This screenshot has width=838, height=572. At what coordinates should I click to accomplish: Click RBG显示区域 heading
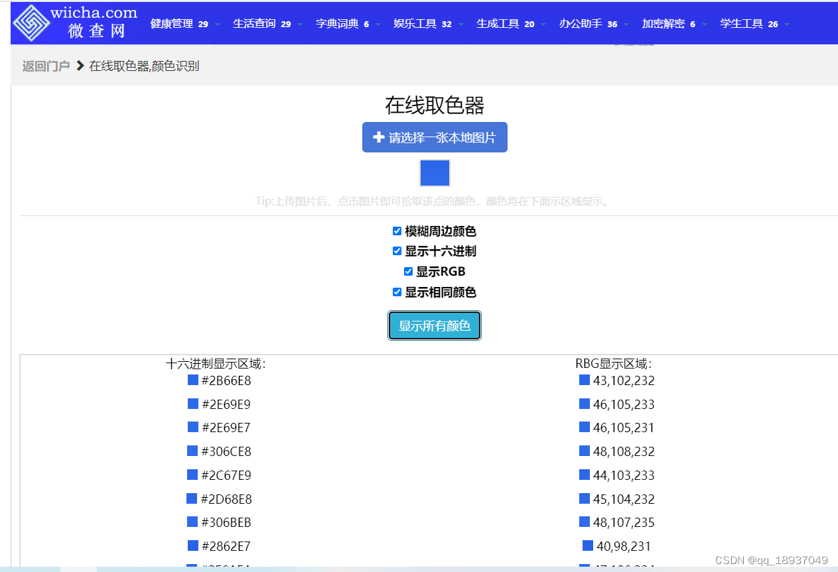[x=614, y=364]
